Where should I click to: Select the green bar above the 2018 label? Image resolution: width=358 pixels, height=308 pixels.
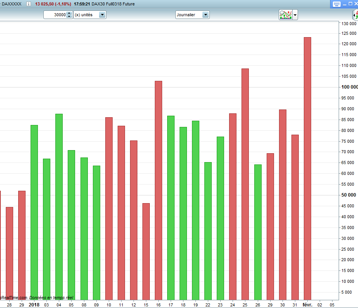point(34,212)
